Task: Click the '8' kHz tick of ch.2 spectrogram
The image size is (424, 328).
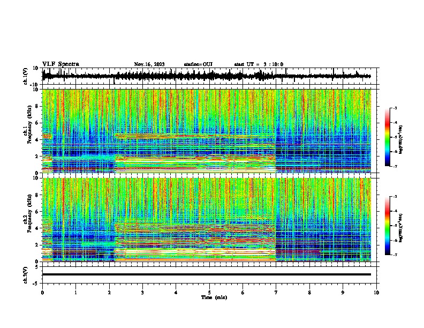Action: tap(37, 195)
